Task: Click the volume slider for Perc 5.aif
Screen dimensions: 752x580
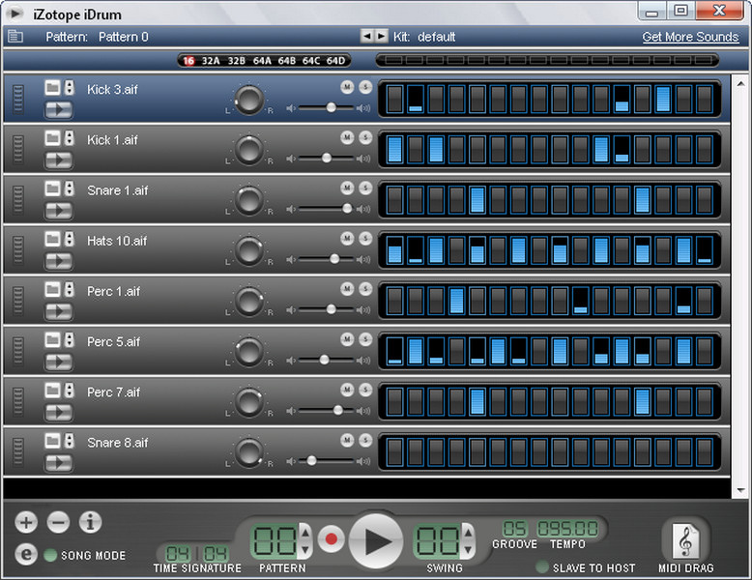Action: coord(324,360)
